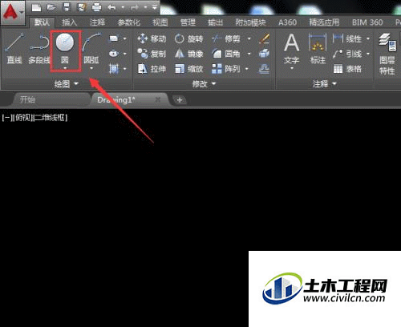Switch to the BIM 360 ribbon tab
Screen dimensions: 401x327
[x=367, y=22]
